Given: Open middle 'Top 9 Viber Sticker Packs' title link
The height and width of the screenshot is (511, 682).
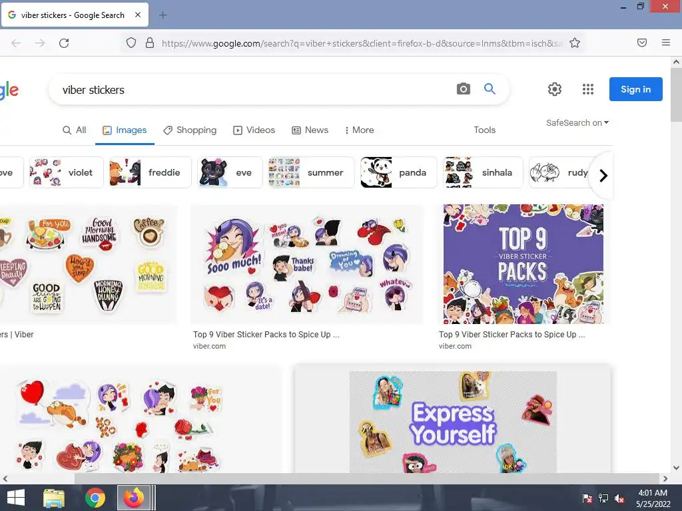Looking at the screenshot, I should (x=266, y=335).
